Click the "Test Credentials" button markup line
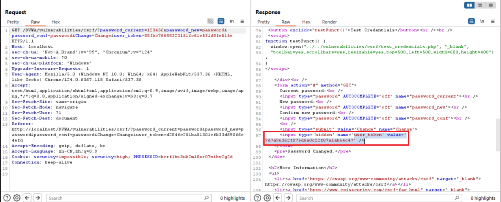This screenshot has height=202, width=501. click(360, 30)
